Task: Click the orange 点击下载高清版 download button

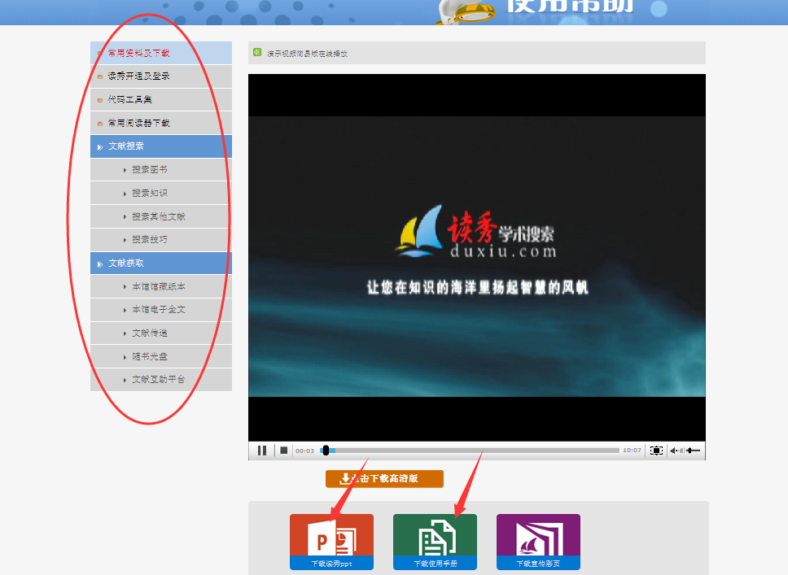Action: tap(384, 478)
